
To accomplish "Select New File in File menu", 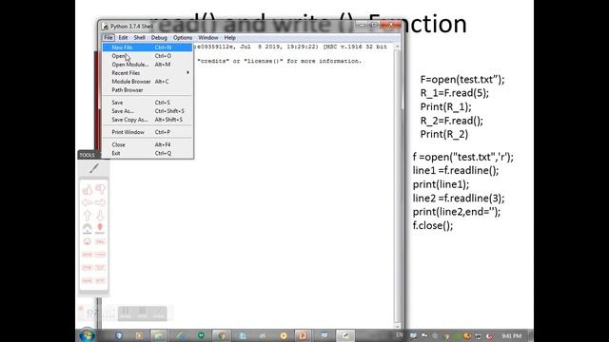I will (x=147, y=47).
